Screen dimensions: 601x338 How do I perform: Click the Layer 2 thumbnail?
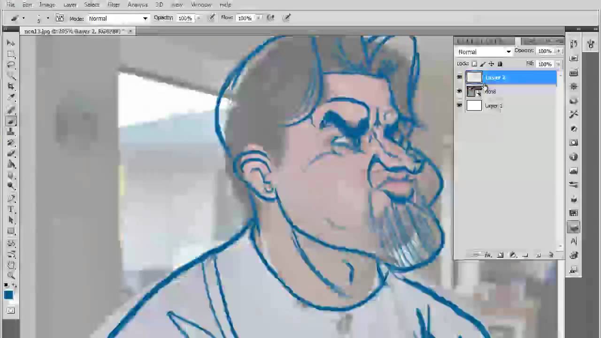tap(474, 77)
